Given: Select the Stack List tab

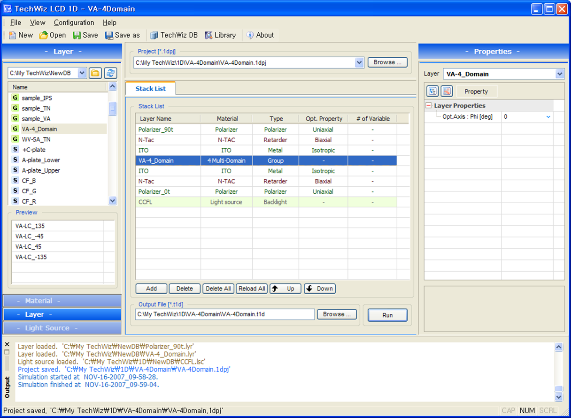Looking at the screenshot, I should click(151, 89).
